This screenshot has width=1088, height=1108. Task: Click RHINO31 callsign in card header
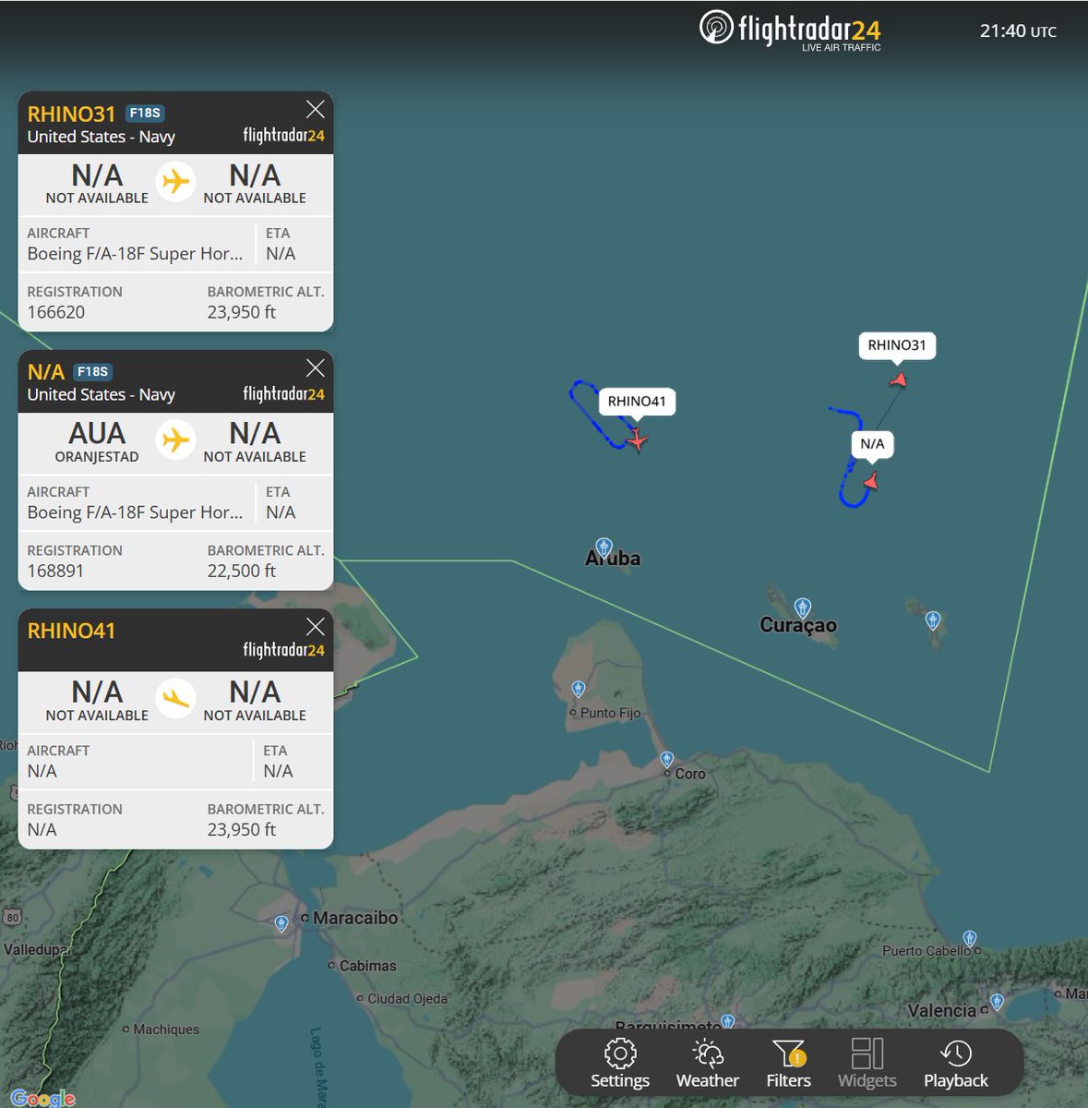tap(71, 114)
